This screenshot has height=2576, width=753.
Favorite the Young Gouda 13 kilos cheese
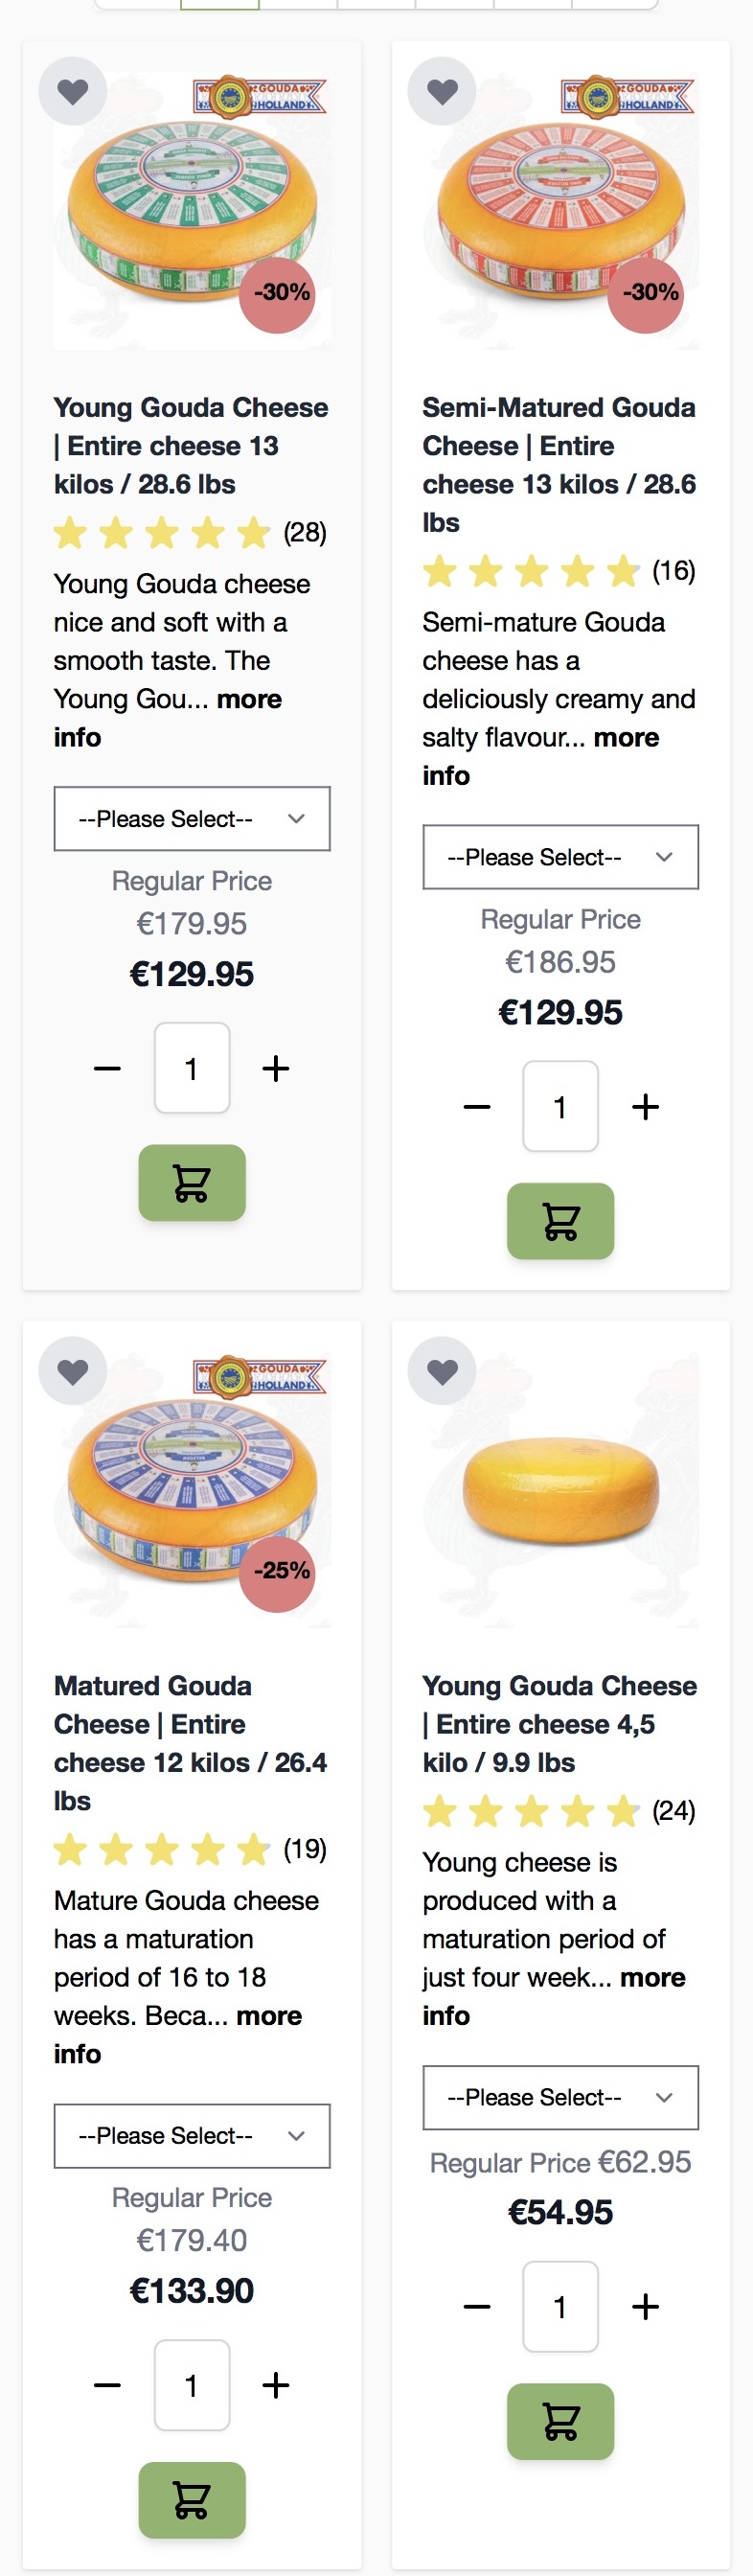pos(72,92)
